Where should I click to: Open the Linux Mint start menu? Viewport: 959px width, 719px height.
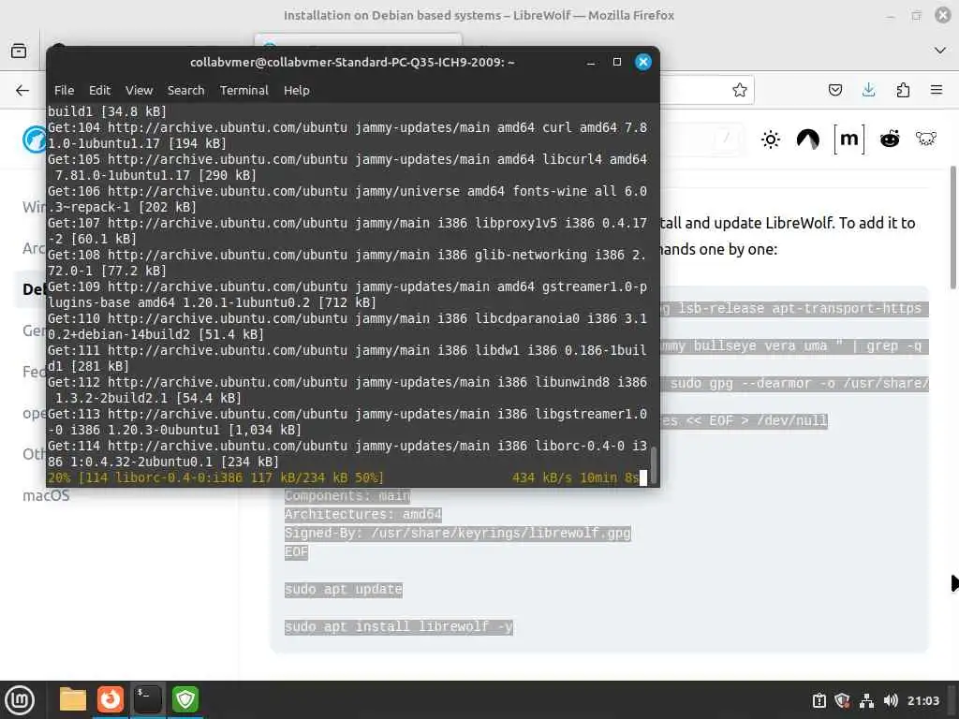(20, 700)
